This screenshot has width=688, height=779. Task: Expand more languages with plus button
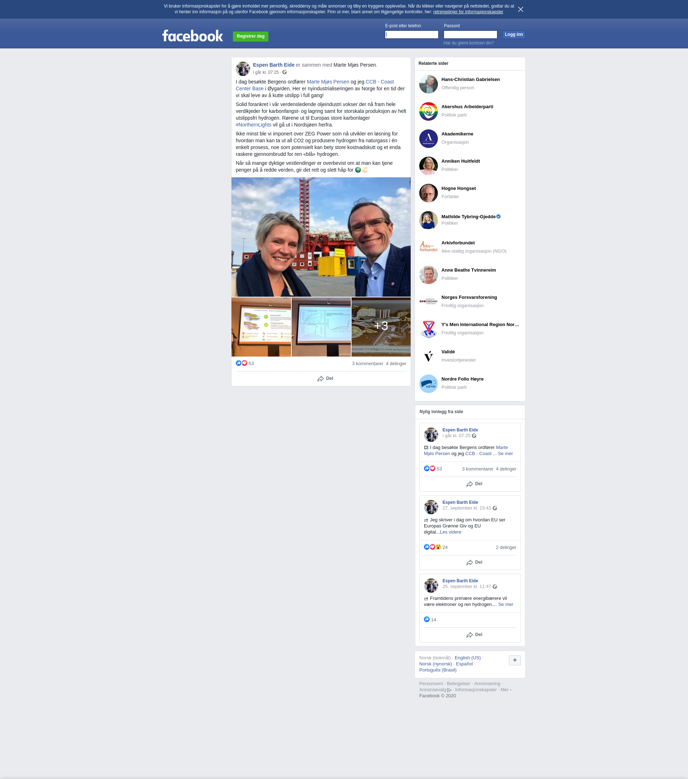(x=515, y=660)
